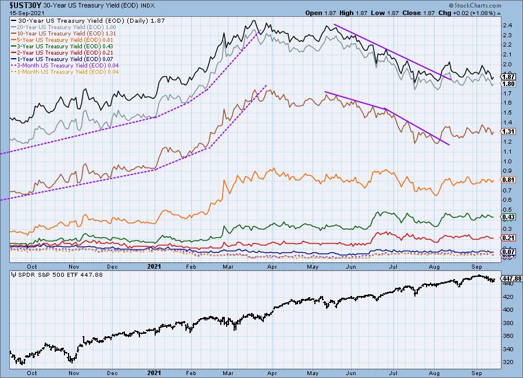Click the Sep label on yield panel time axis

[x=477, y=266]
